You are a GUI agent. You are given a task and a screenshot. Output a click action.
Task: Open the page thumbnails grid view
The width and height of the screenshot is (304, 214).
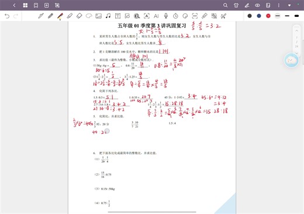(25, 5)
